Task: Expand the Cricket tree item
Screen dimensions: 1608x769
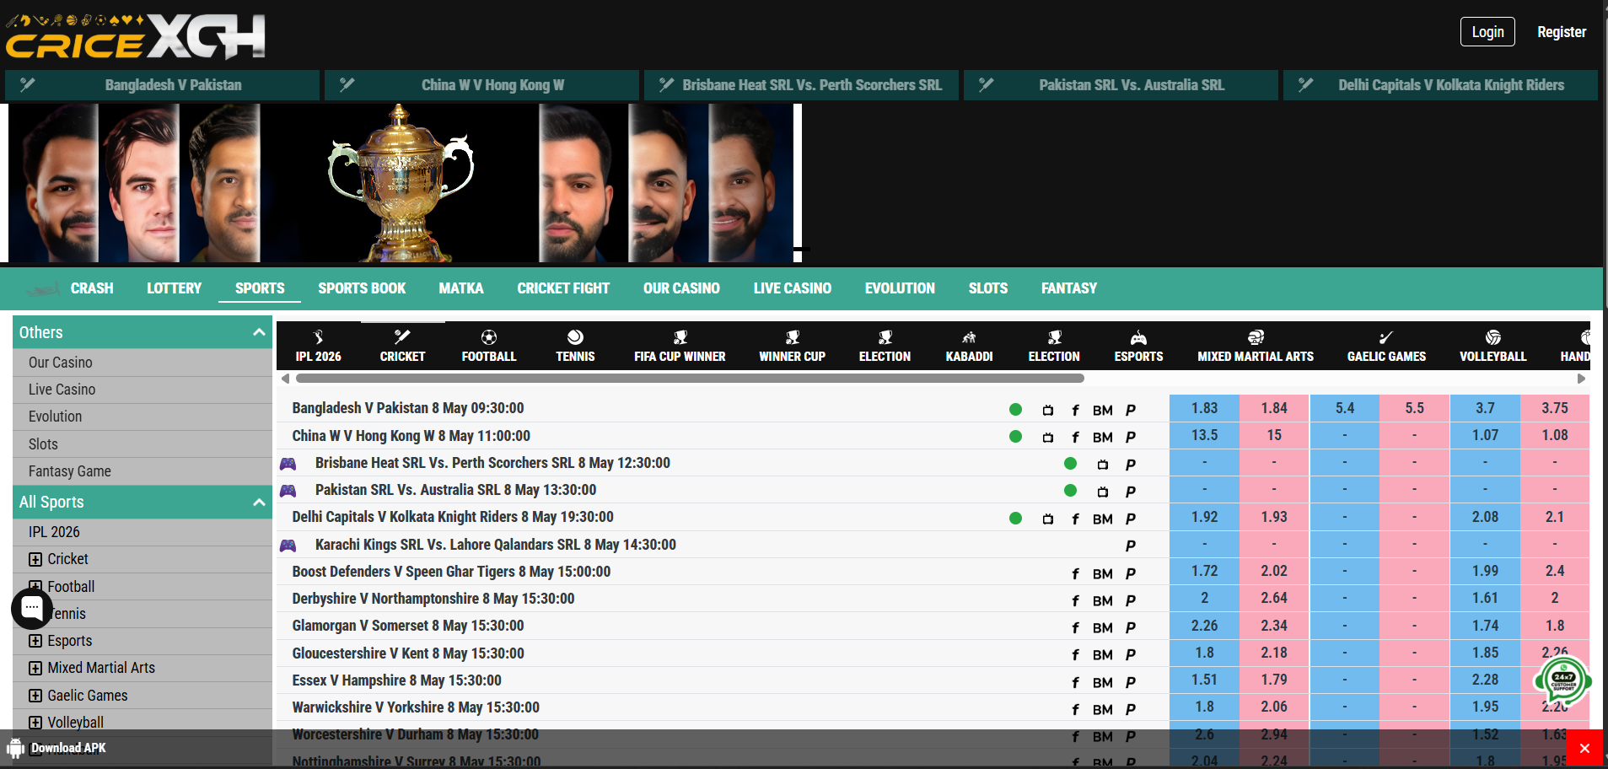Action: pos(35,559)
